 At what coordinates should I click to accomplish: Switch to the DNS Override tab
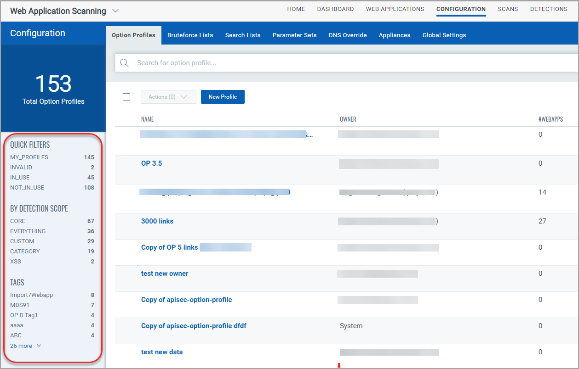[x=348, y=35]
